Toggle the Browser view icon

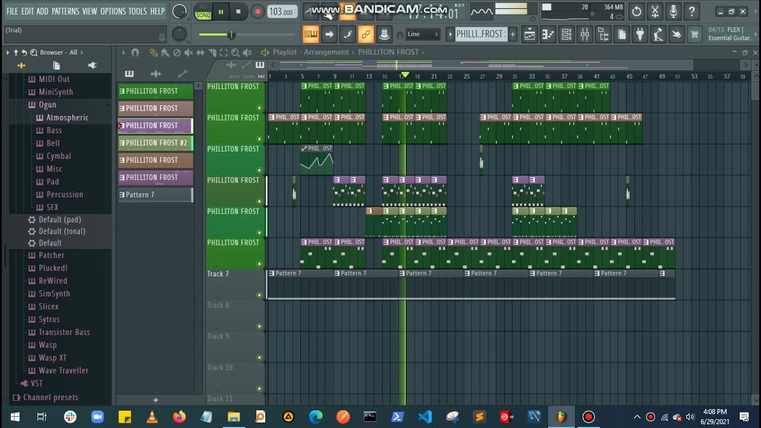pos(603,34)
